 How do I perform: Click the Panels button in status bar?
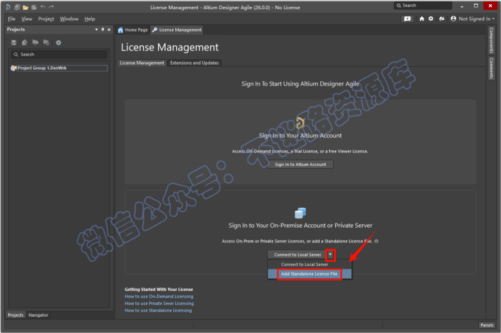click(x=487, y=325)
